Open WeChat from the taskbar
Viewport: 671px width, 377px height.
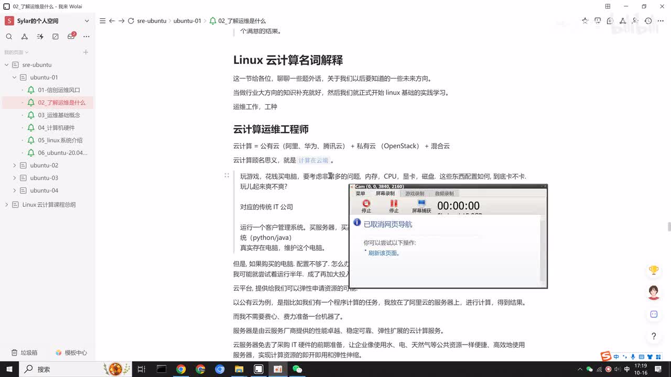(x=297, y=369)
